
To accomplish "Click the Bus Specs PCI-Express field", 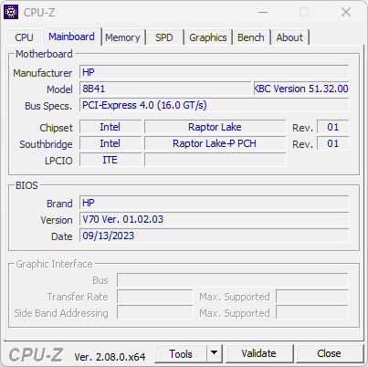I will [x=215, y=105].
